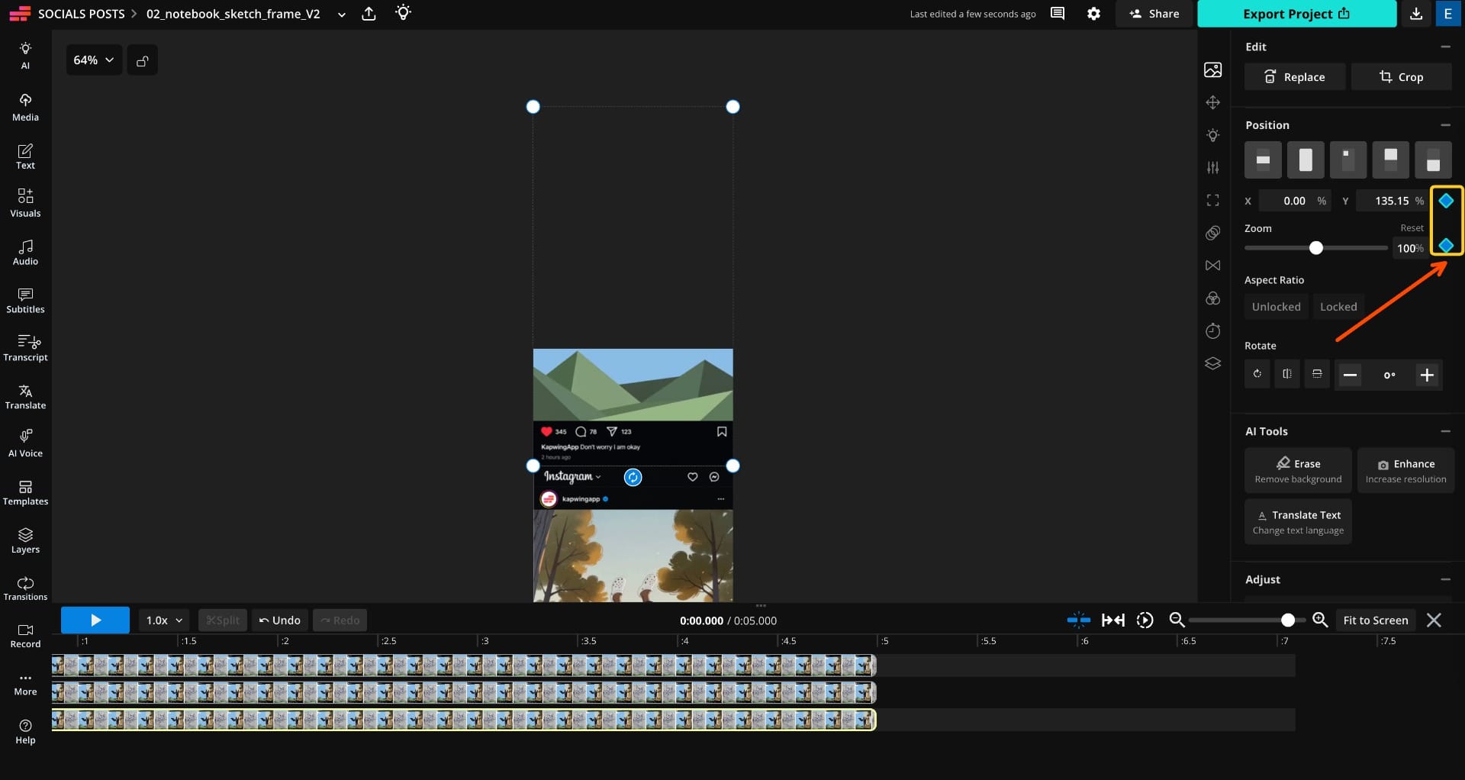Image resolution: width=1465 pixels, height=780 pixels.
Task: Click Erase remove background tool
Action: [x=1298, y=471]
